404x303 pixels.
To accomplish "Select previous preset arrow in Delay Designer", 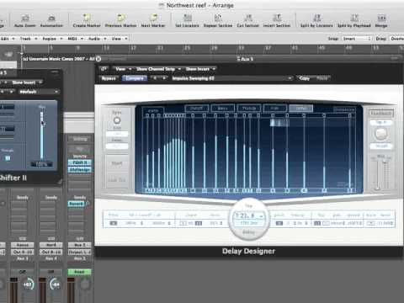I will (155, 78).
